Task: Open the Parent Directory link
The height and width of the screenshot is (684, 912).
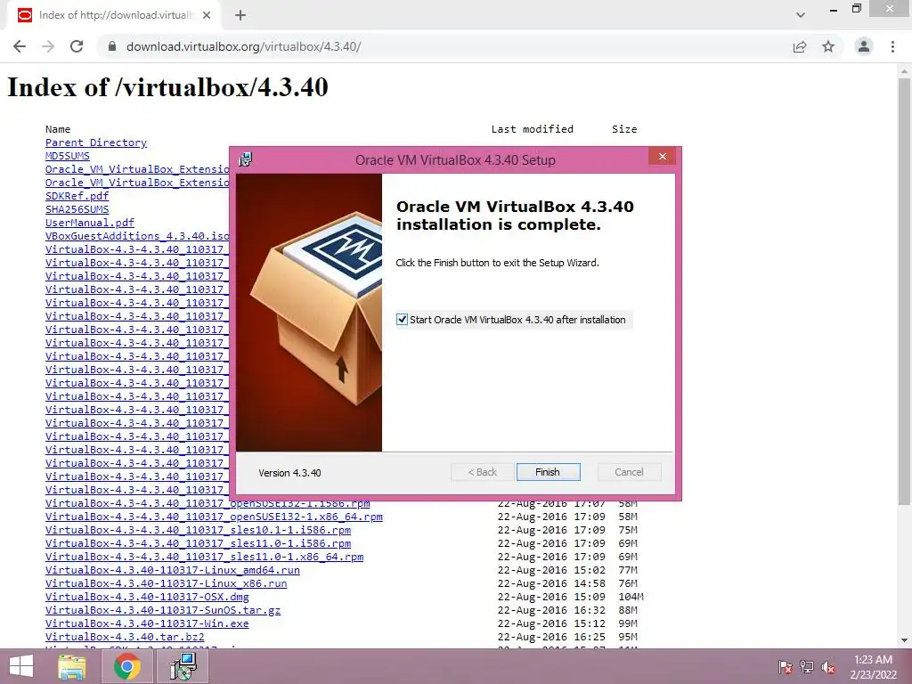Action: (96, 142)
